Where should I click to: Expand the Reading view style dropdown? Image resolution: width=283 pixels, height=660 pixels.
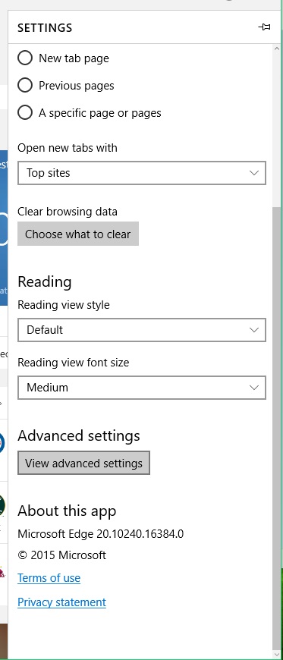pyautogui.click(x=141, y=330)
